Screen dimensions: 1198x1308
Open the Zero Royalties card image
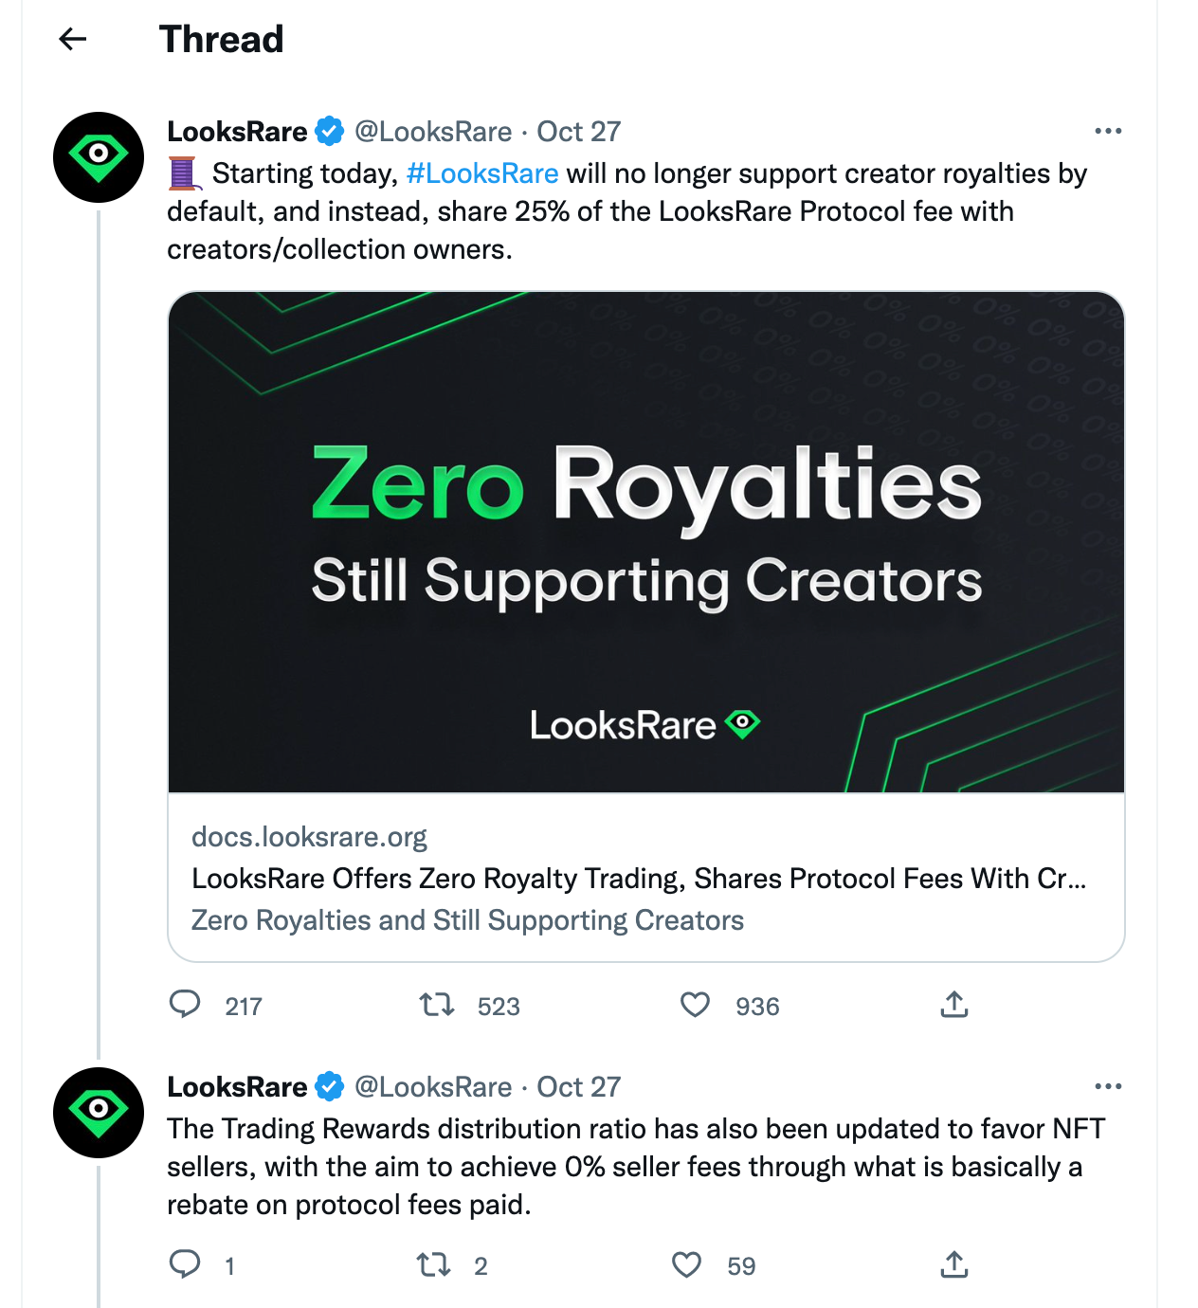(x=646, y=542)
